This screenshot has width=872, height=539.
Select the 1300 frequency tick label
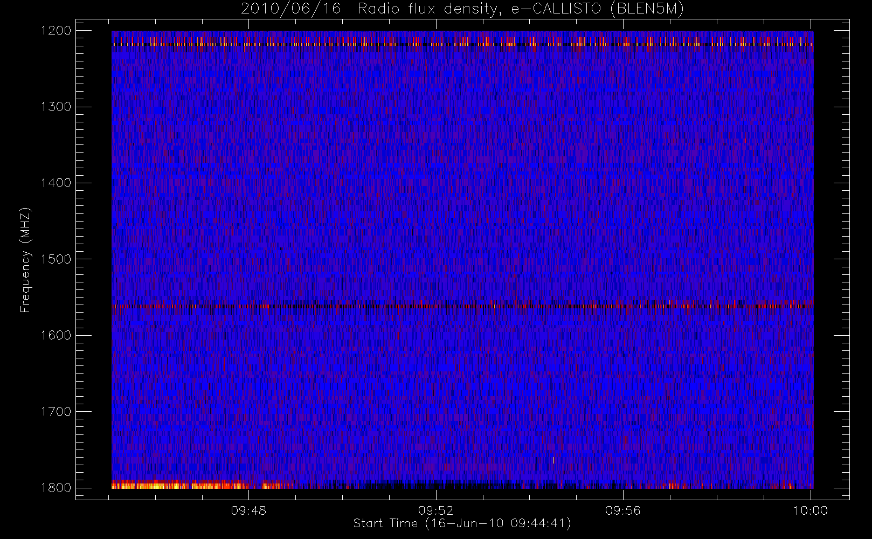[x=56, y=107]
